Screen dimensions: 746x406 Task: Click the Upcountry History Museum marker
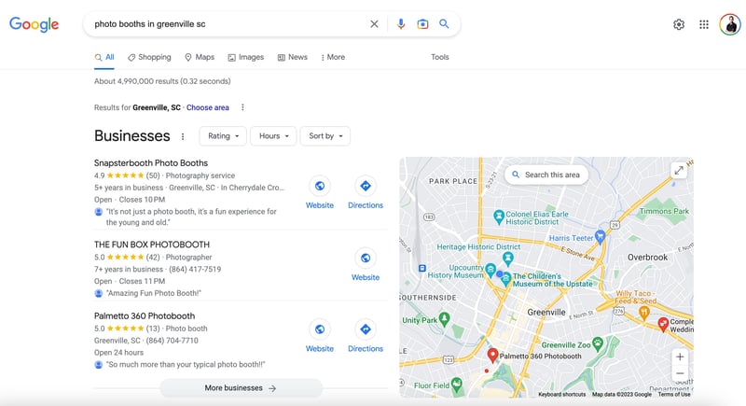490,270
